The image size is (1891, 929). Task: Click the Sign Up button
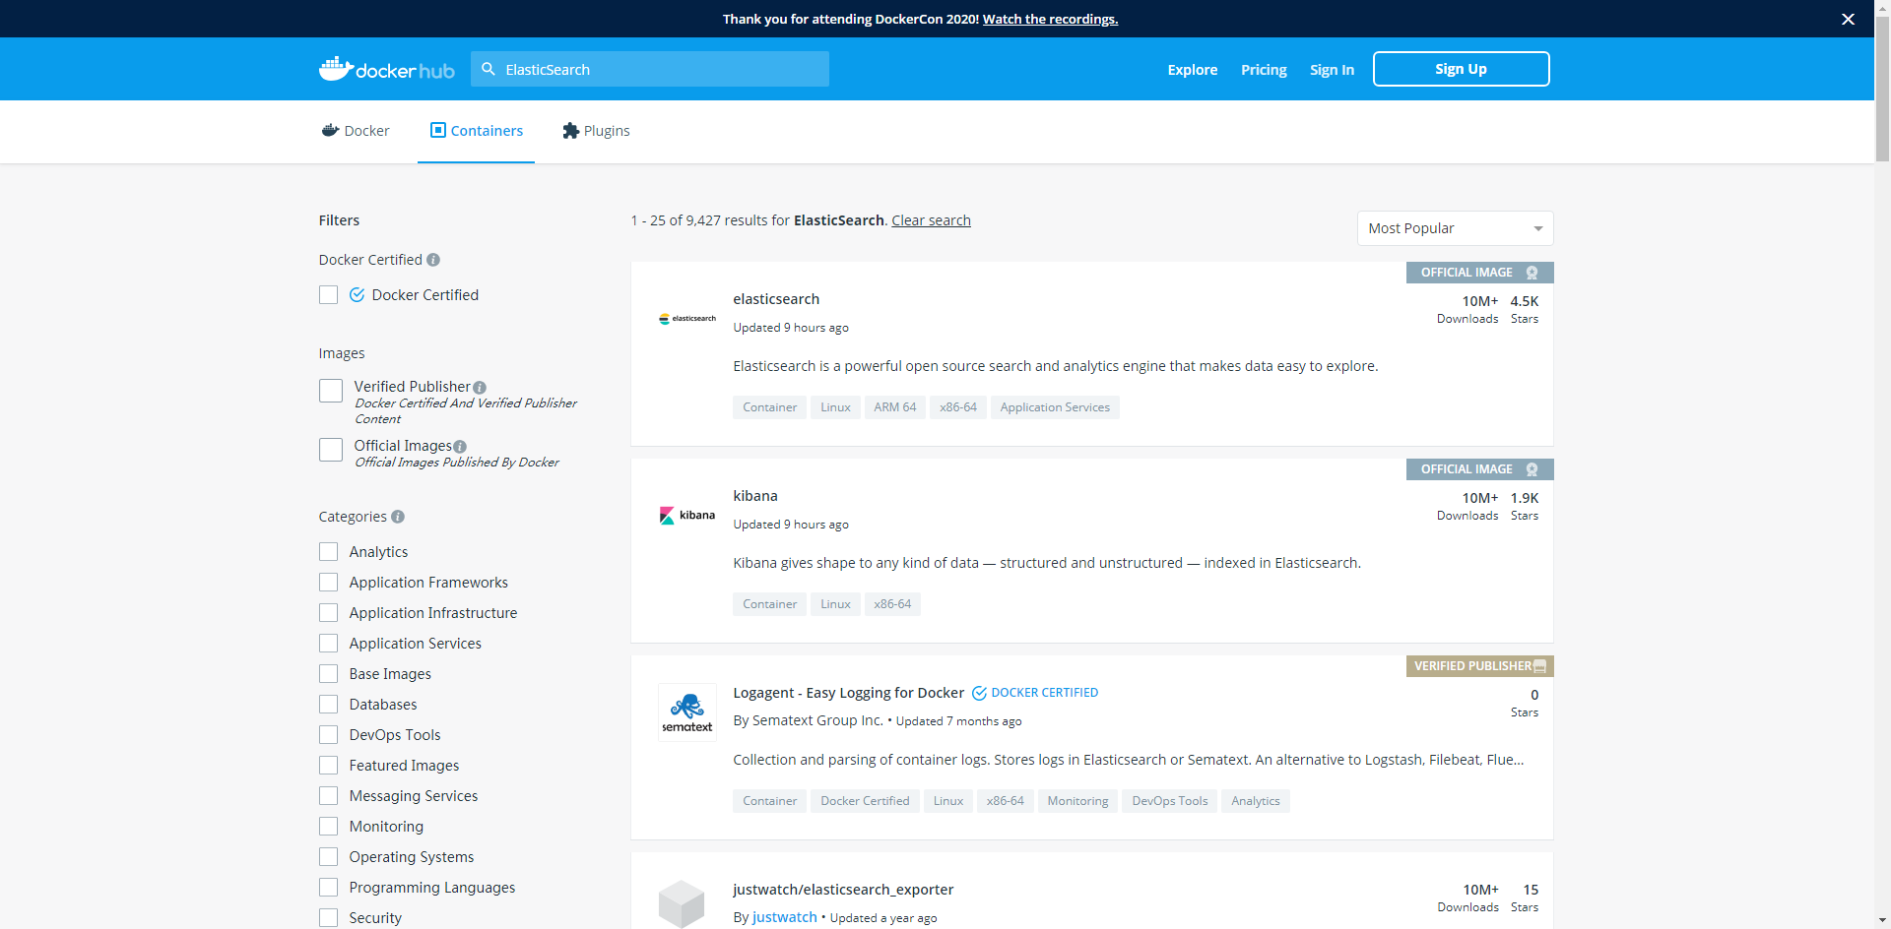tap(1461, 69)
